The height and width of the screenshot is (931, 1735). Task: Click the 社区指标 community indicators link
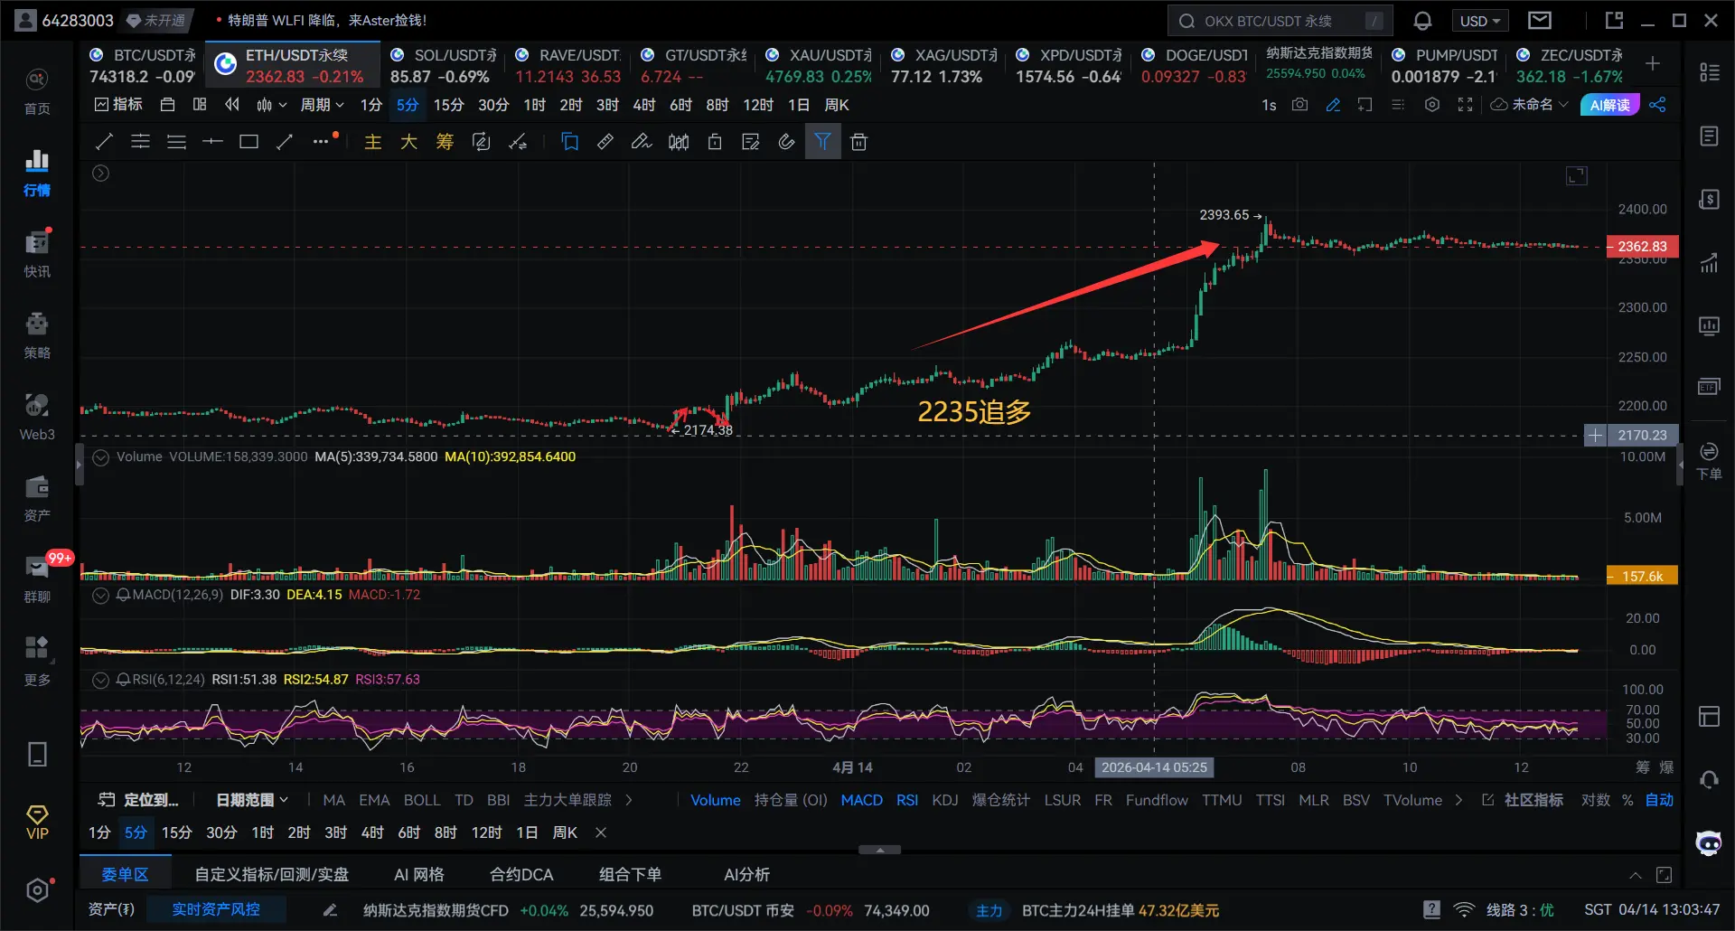click(x=1524, y=800)
